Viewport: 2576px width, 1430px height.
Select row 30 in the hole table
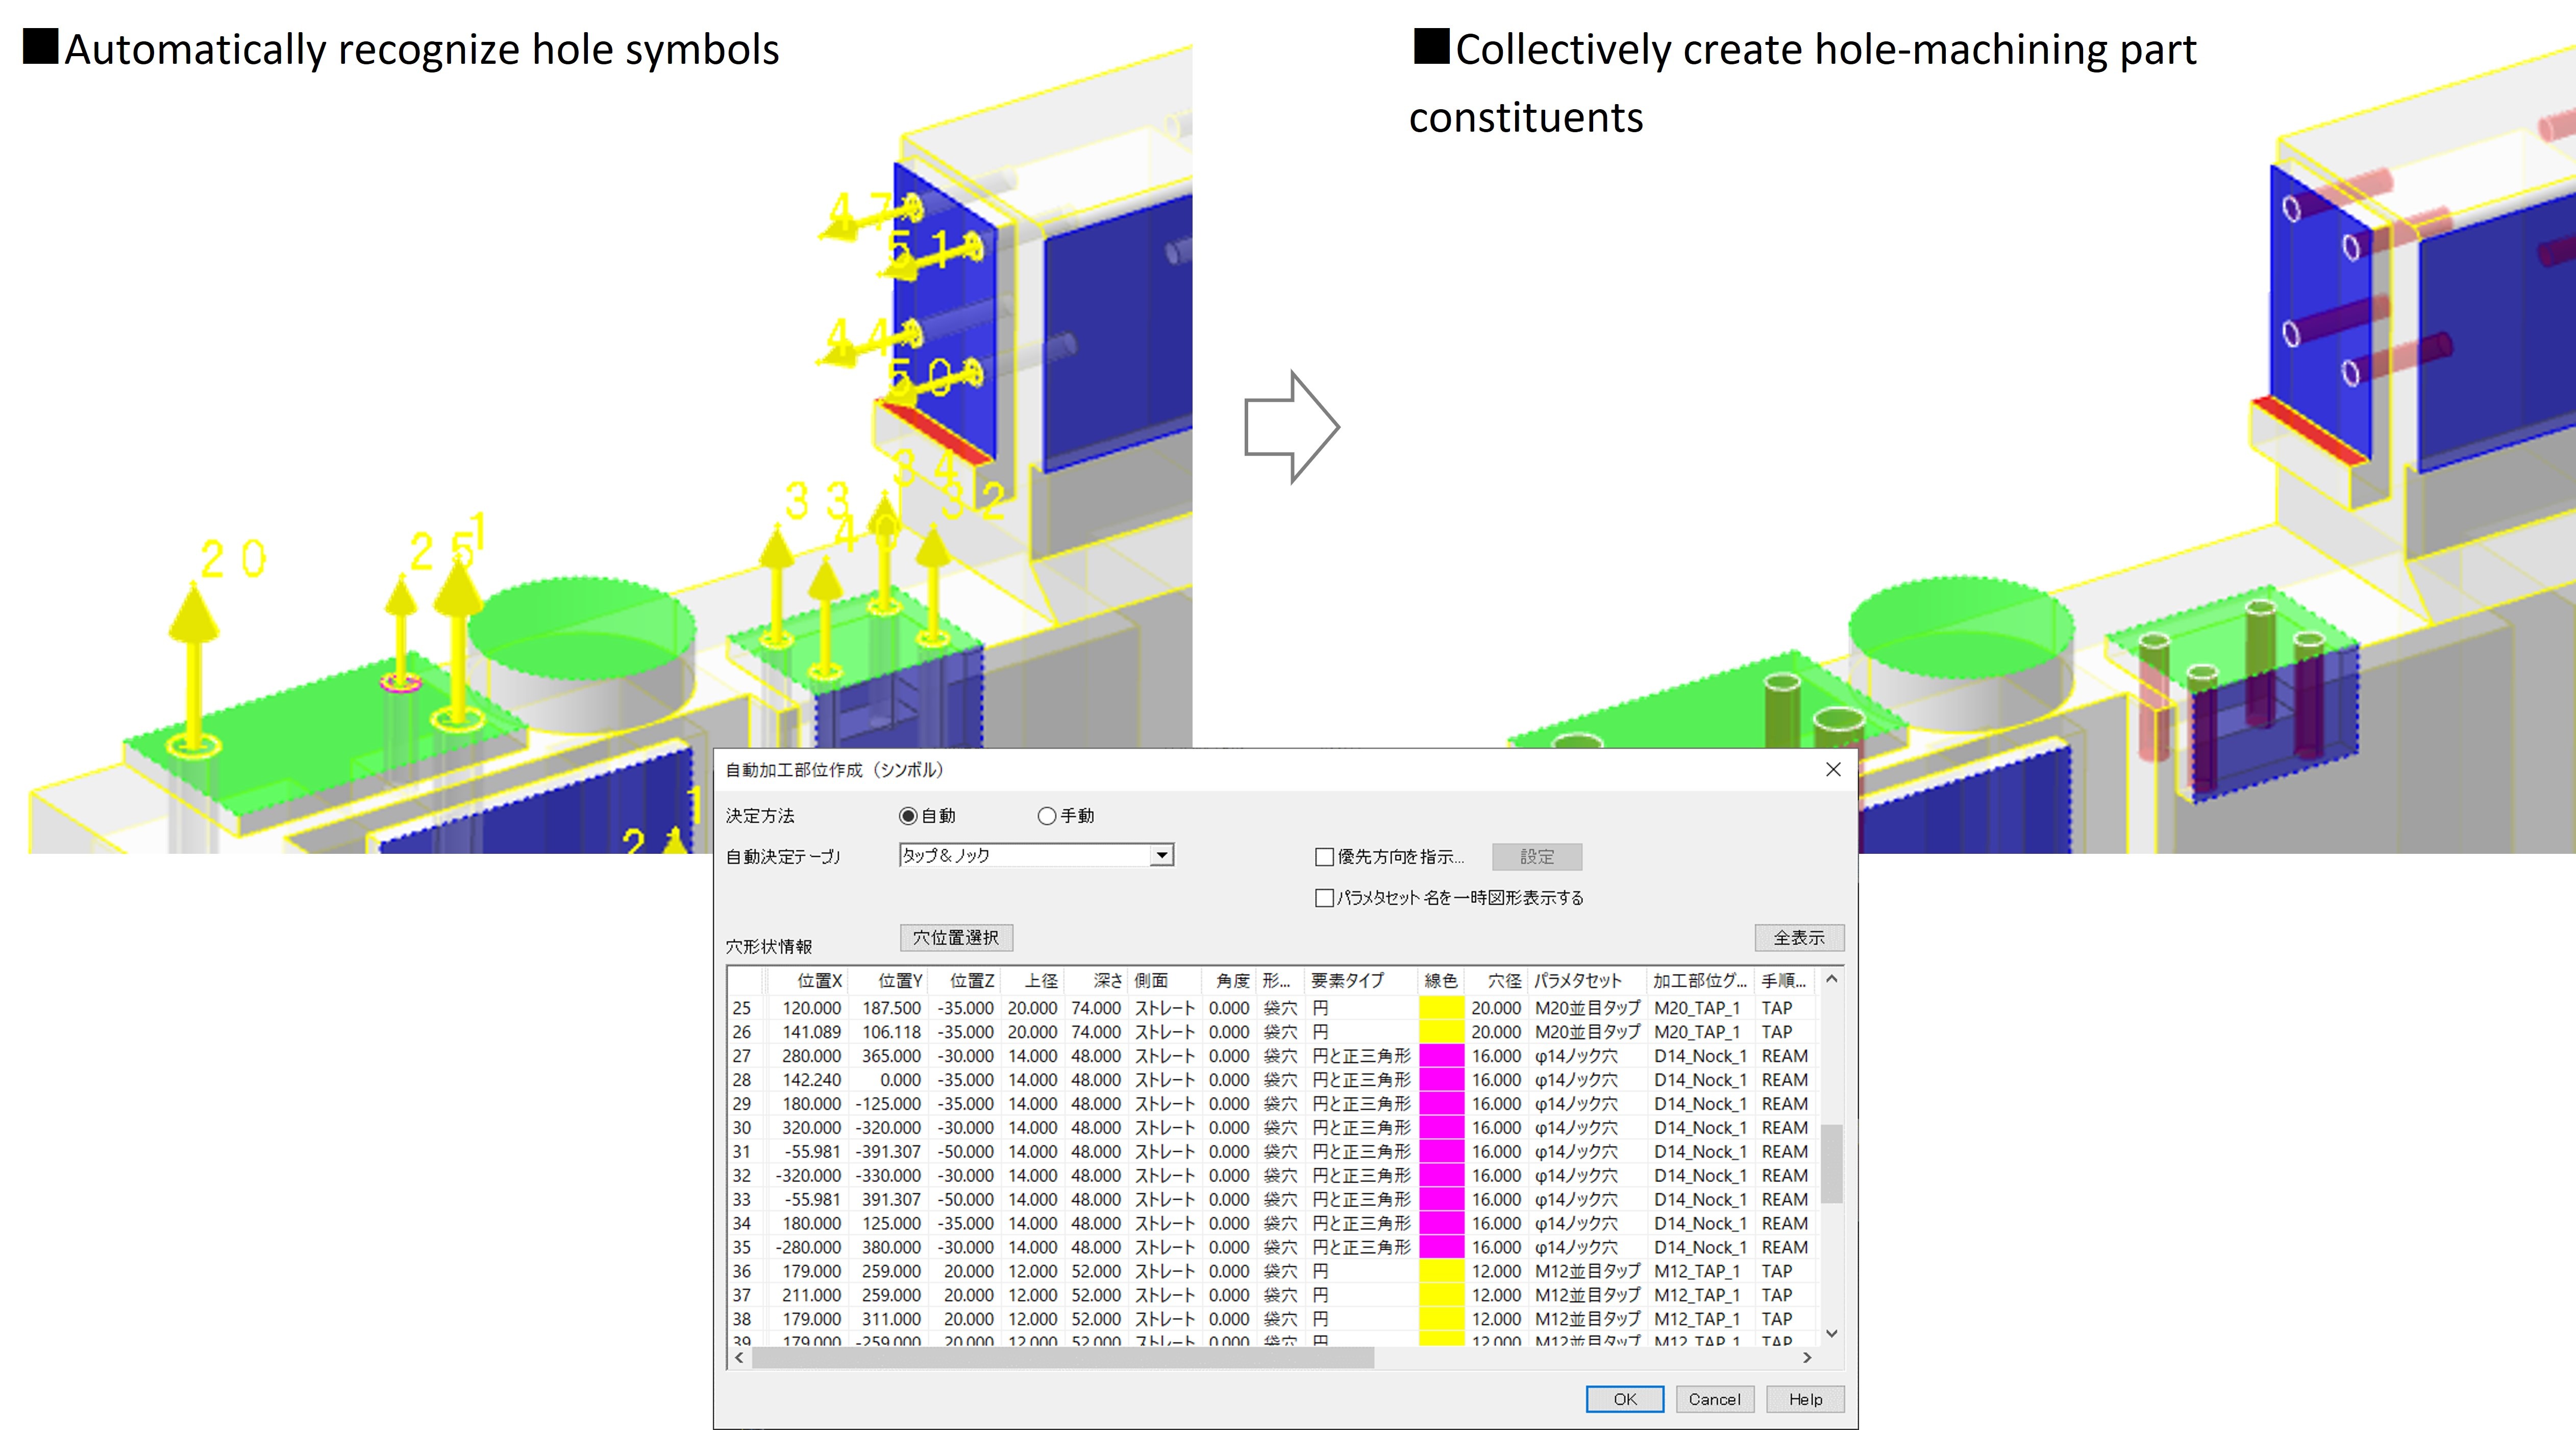click(742, 1128)
